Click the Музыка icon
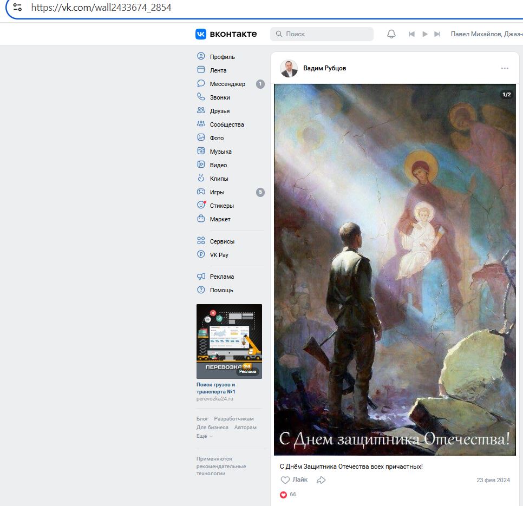This screenshot has width=523, height=506. pos(201,151)
